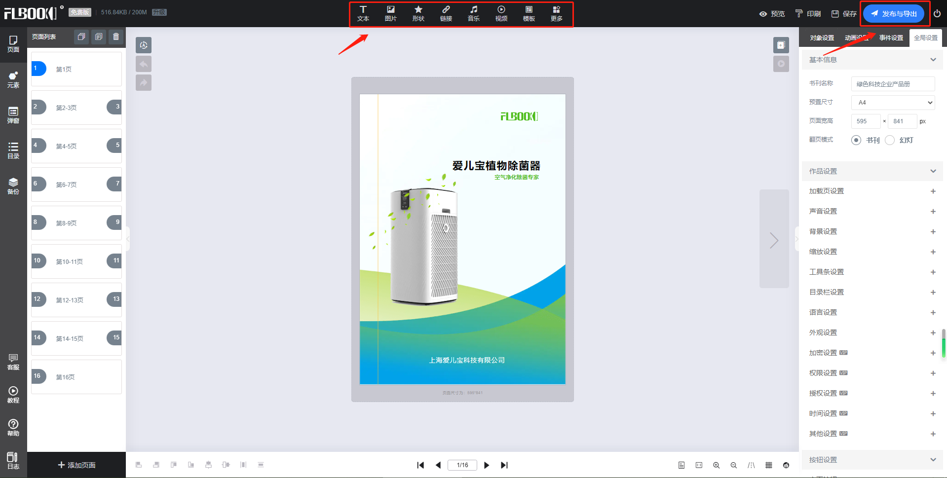This screenshot has width=947, height=478.
Task: Insert an image with 图片 tool
Action: click(x=391, y=14)
